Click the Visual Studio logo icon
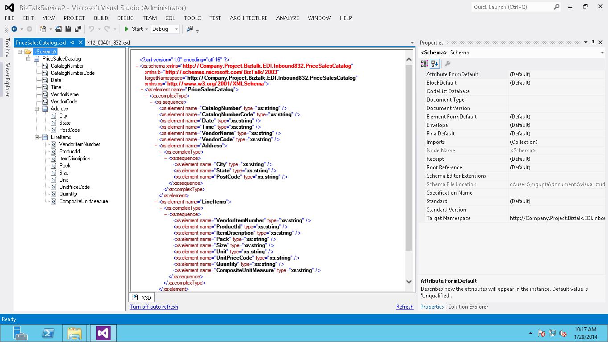The width and height of the screenshot is (608, 342). tap(9, 8)
